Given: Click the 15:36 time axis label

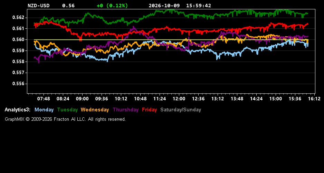Looking at the screenshot, I should tap(295, 99).
